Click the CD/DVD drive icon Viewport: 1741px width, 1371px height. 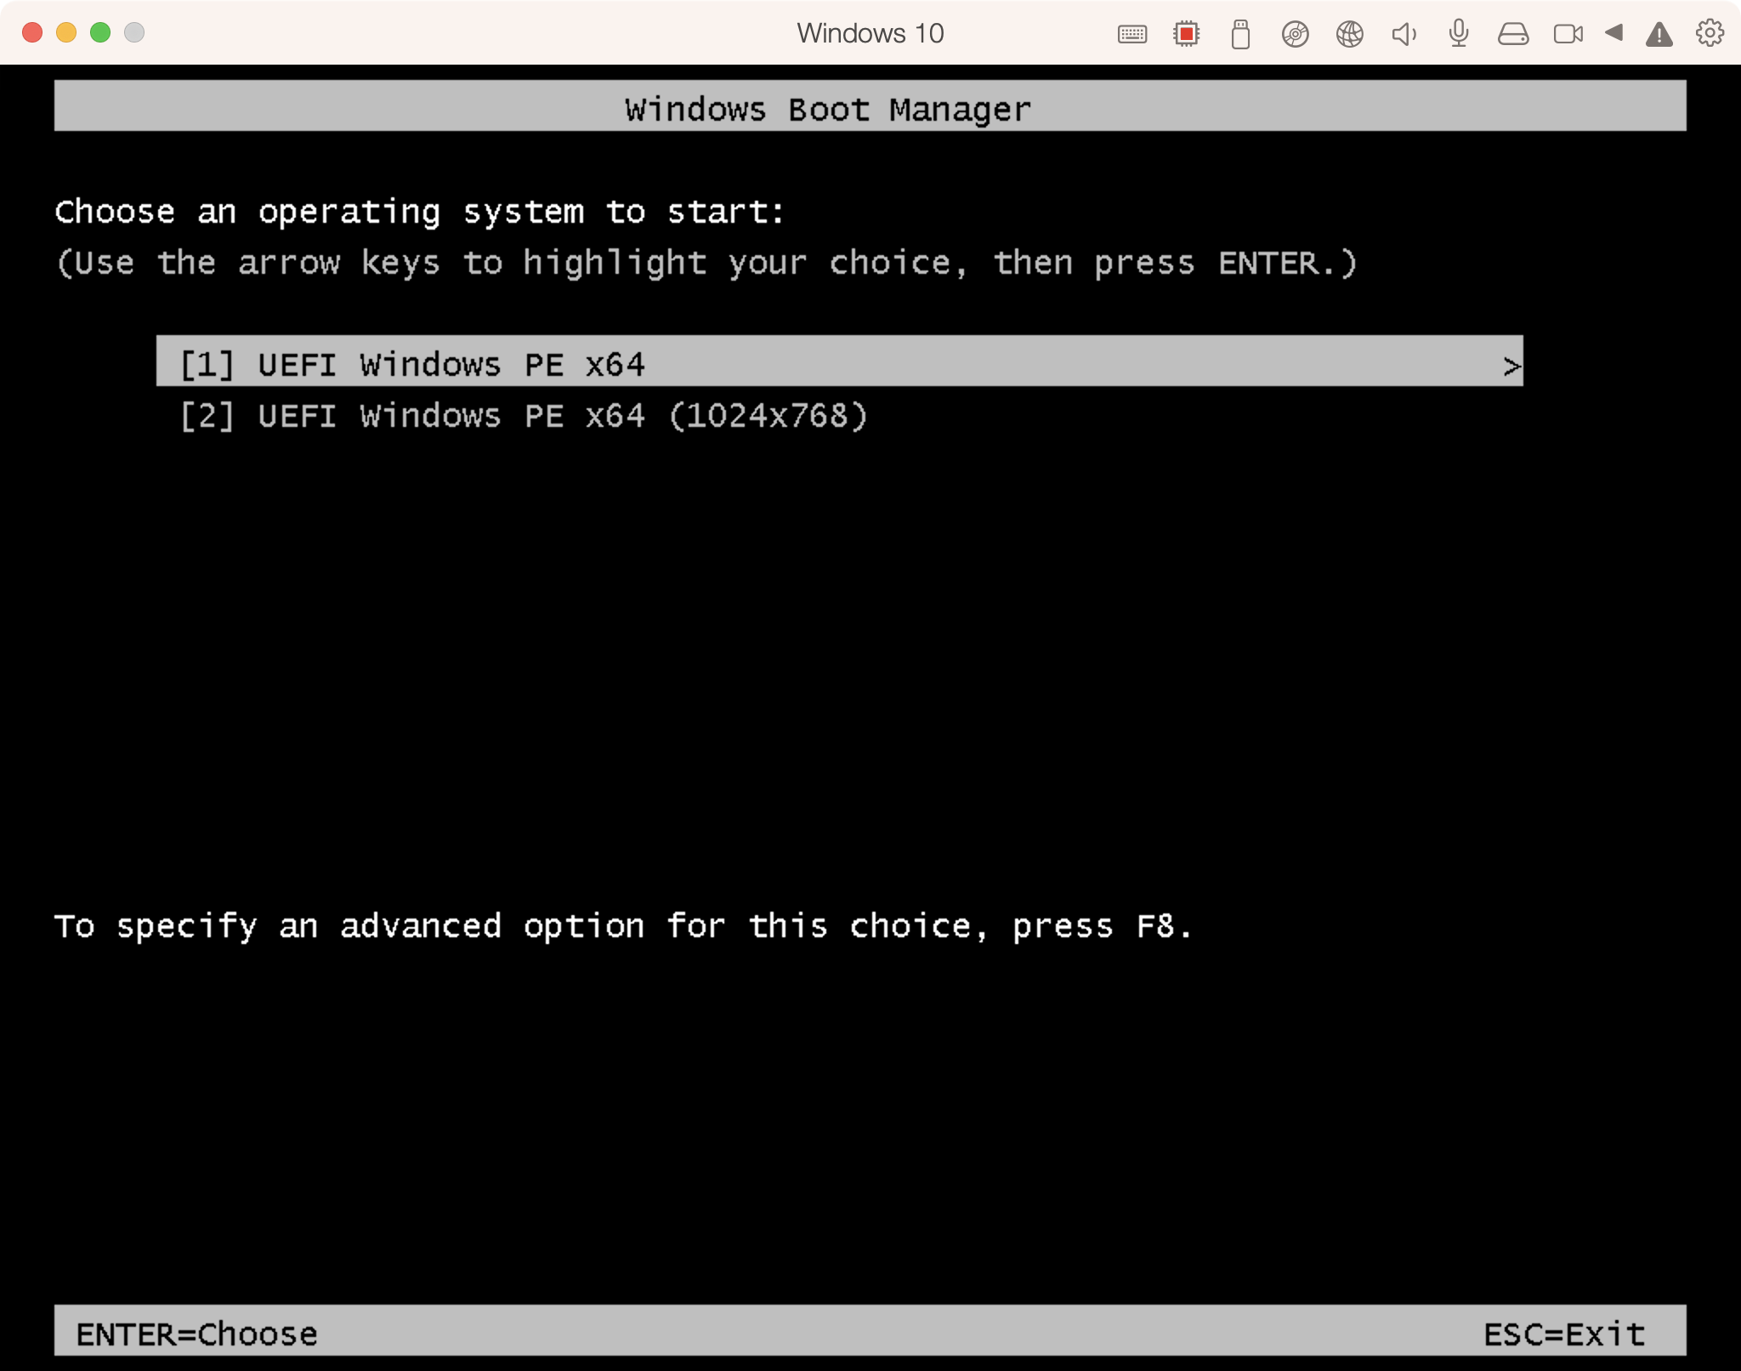tap(1295, 34)
